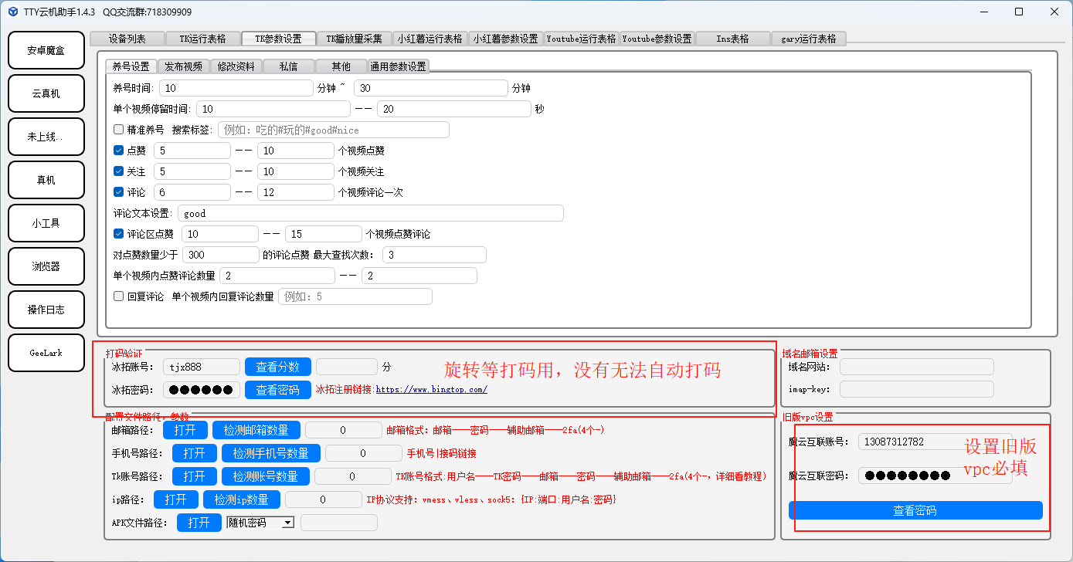Click 打开 next to 手机号路径
The image size is (1073, 562).
point(194,453)
